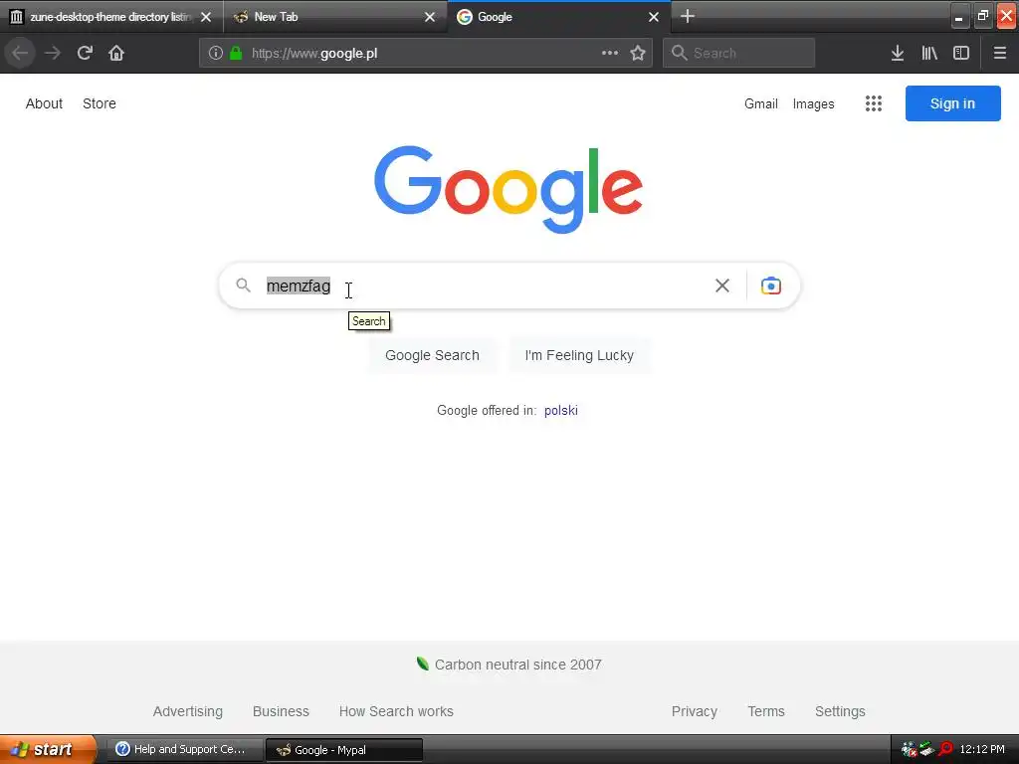Click the browser toolbar Search field
Screen dimensions: 1019x764
click(x=739, y=54)
